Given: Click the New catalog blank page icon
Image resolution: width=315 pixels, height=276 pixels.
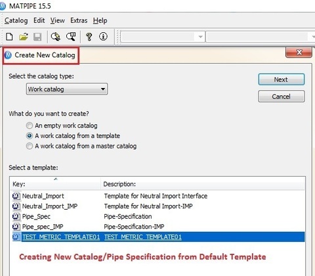Looking at the screenshot, I should point(9,37).
